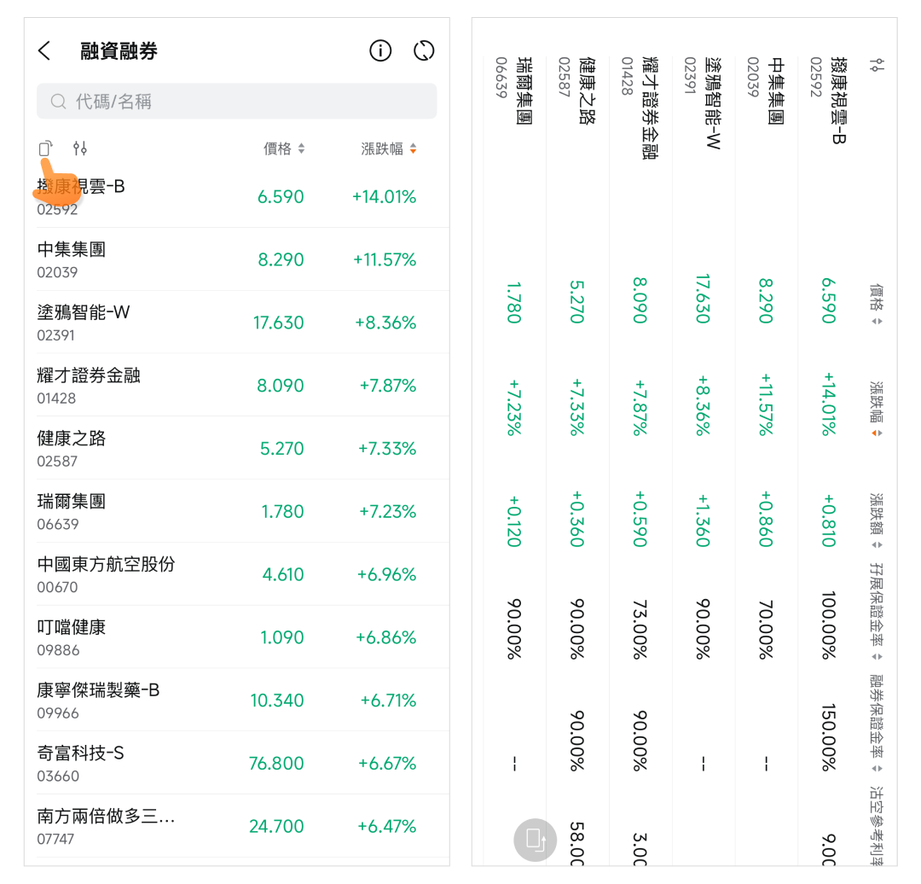Screen dimensions: 921x884
Task: Open the info icon in the header
Action: [x=380, y=51]
